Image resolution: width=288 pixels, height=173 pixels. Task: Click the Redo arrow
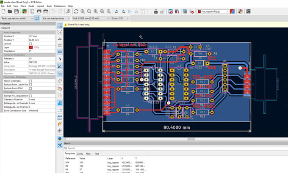click(x=60, y=11)
